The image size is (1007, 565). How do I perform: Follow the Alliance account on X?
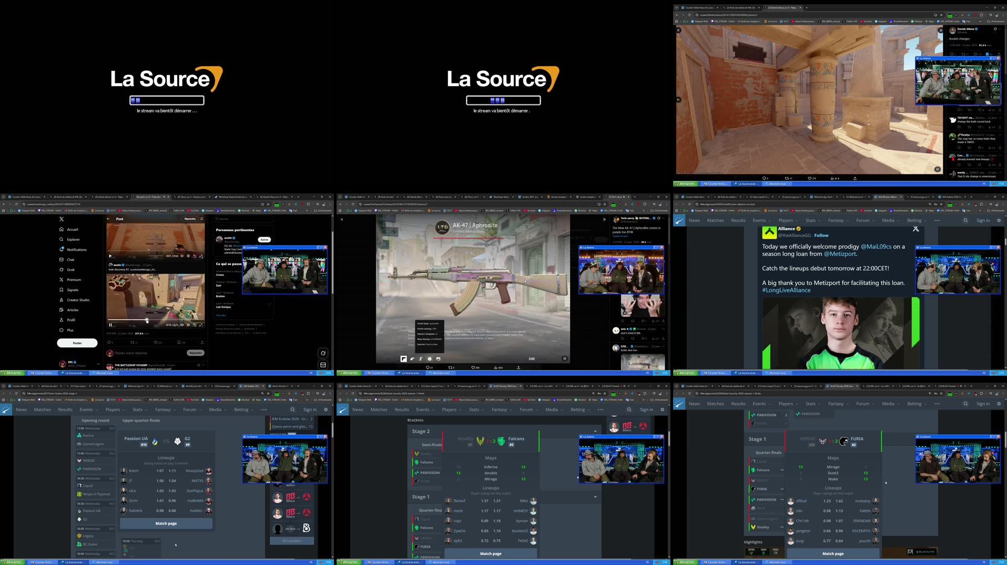point(821,235)
